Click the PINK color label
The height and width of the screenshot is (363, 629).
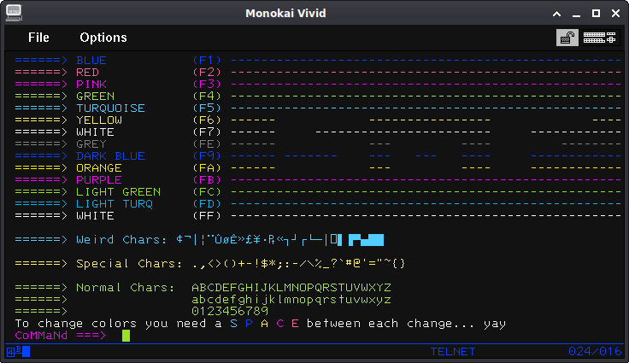[91, 85]
